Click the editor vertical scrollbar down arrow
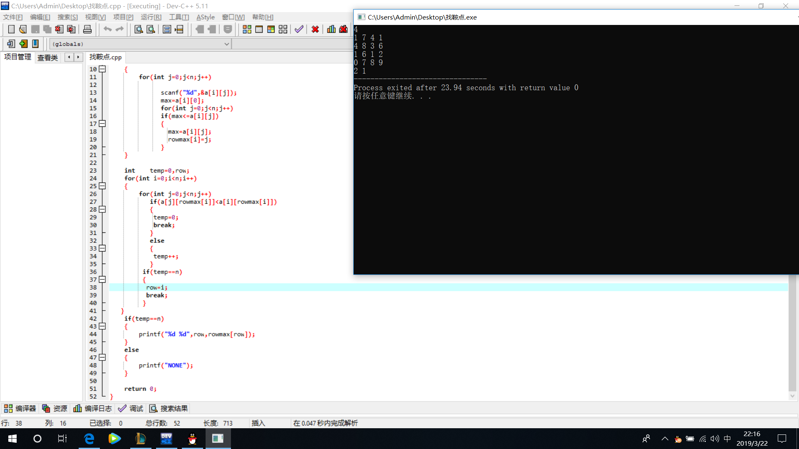The image size is (799, 449). [x=792, y=396]
